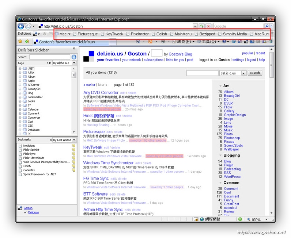Screen dimensions: 291x238
Task: Expand the AJAX tag node
Action: tap(20, 73)
